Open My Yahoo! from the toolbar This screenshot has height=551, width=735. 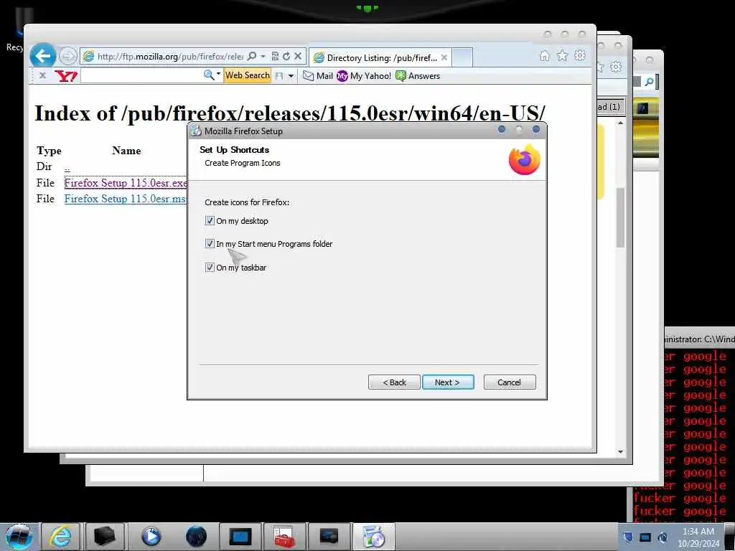(364, 76)
